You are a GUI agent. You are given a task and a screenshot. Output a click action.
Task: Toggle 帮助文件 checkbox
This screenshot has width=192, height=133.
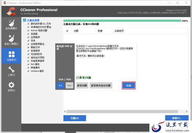pos(28,47)
